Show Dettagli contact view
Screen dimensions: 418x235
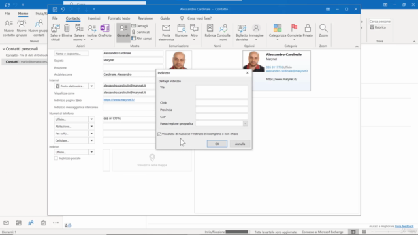(x=140, y=26)
